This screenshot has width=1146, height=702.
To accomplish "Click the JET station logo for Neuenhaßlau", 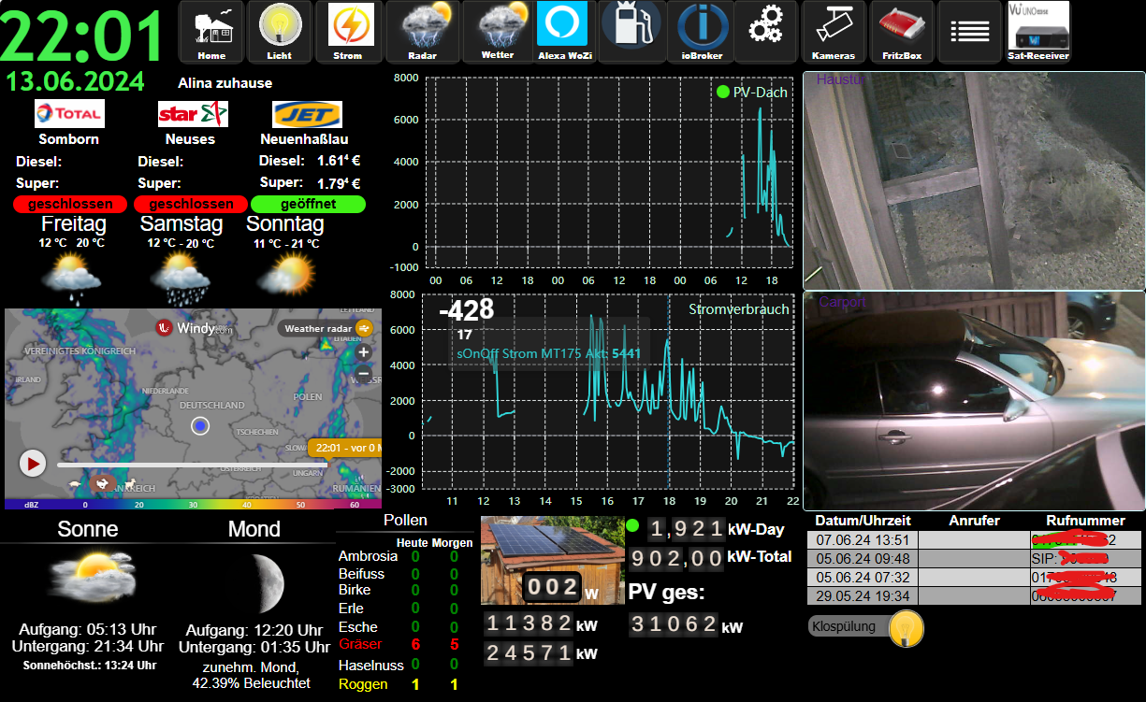I will point(307,114).
